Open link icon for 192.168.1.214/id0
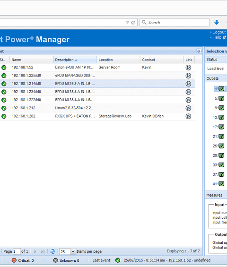 pyautogui.click(x=188, y=84)
